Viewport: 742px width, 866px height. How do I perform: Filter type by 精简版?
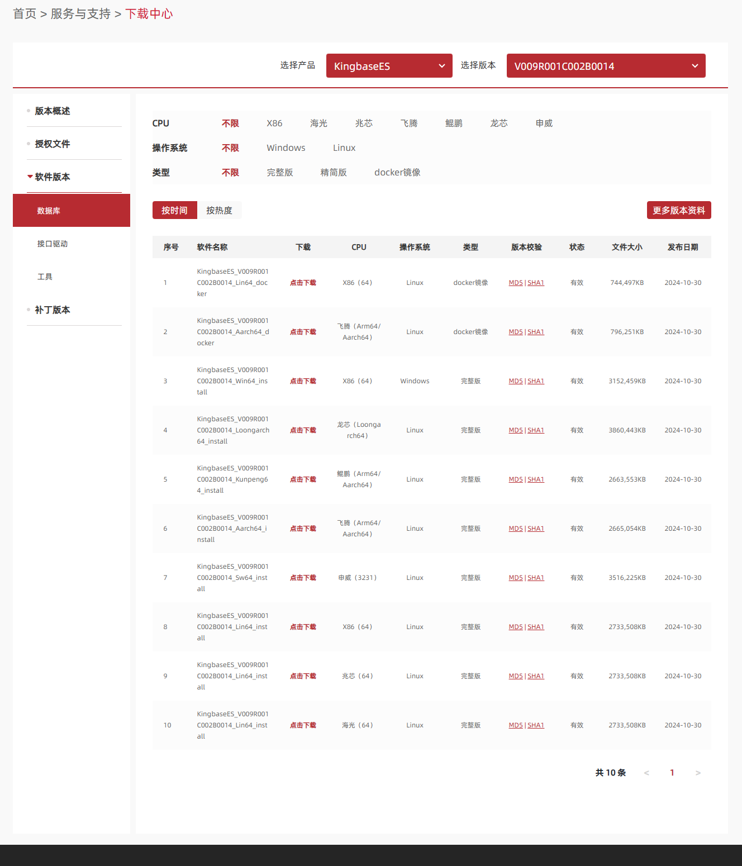point(334,172)
